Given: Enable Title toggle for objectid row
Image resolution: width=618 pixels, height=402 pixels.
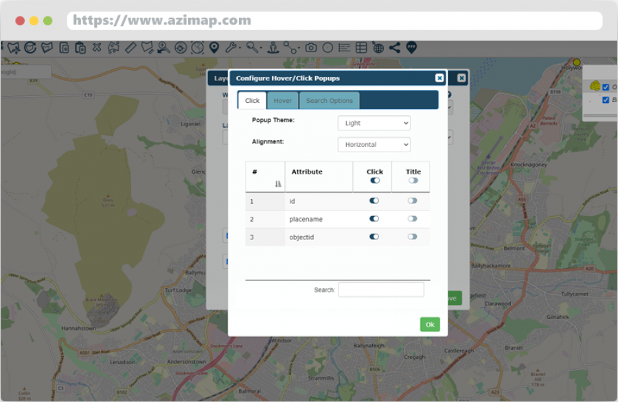Looking at the screenshot, I should click(x=412, y=237).
